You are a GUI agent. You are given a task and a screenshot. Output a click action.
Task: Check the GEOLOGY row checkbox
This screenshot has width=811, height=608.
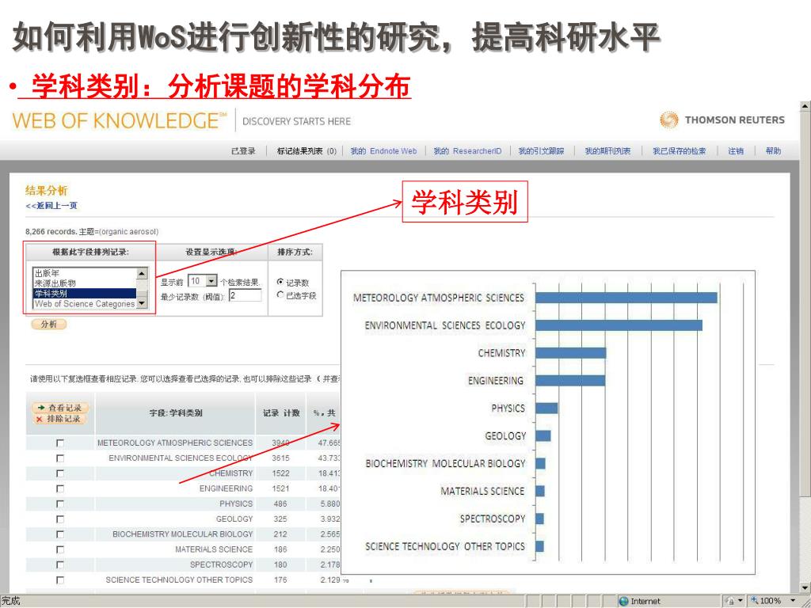click(x=60, y=519)
